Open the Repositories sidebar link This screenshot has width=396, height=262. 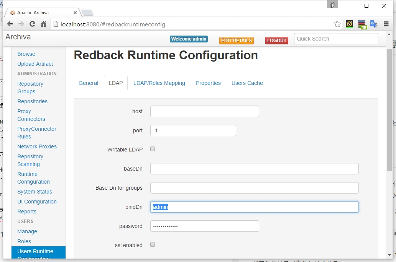32,101
